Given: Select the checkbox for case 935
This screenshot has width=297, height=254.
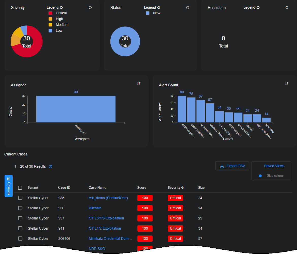Looking at the screenshot, I should click(20, 198).
